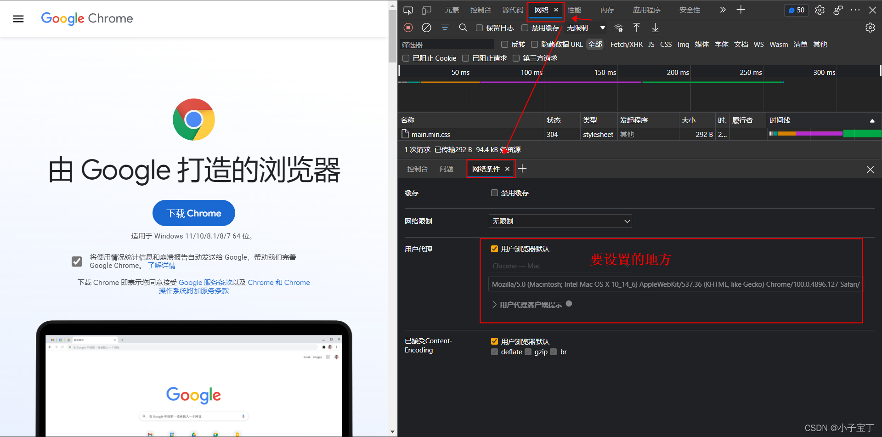Viewport: 882px width, 437px height.
Task: Uncheck user agent browser default
Action: [x=494, y=249]
